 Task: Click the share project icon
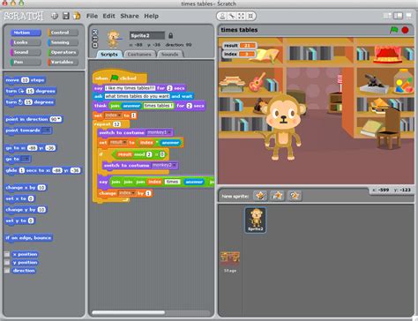click(x=77, y=16)
